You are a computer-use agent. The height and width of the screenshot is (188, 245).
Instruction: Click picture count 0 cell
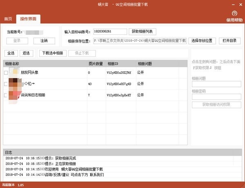[x=89, y=72]
